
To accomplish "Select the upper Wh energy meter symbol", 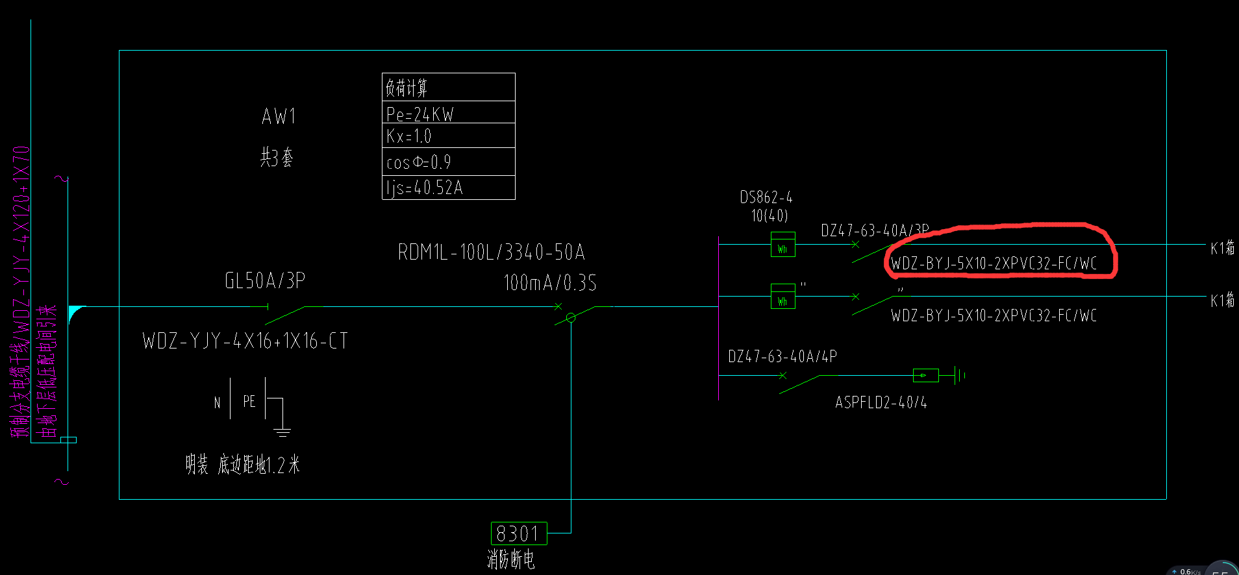I will 782,245.
